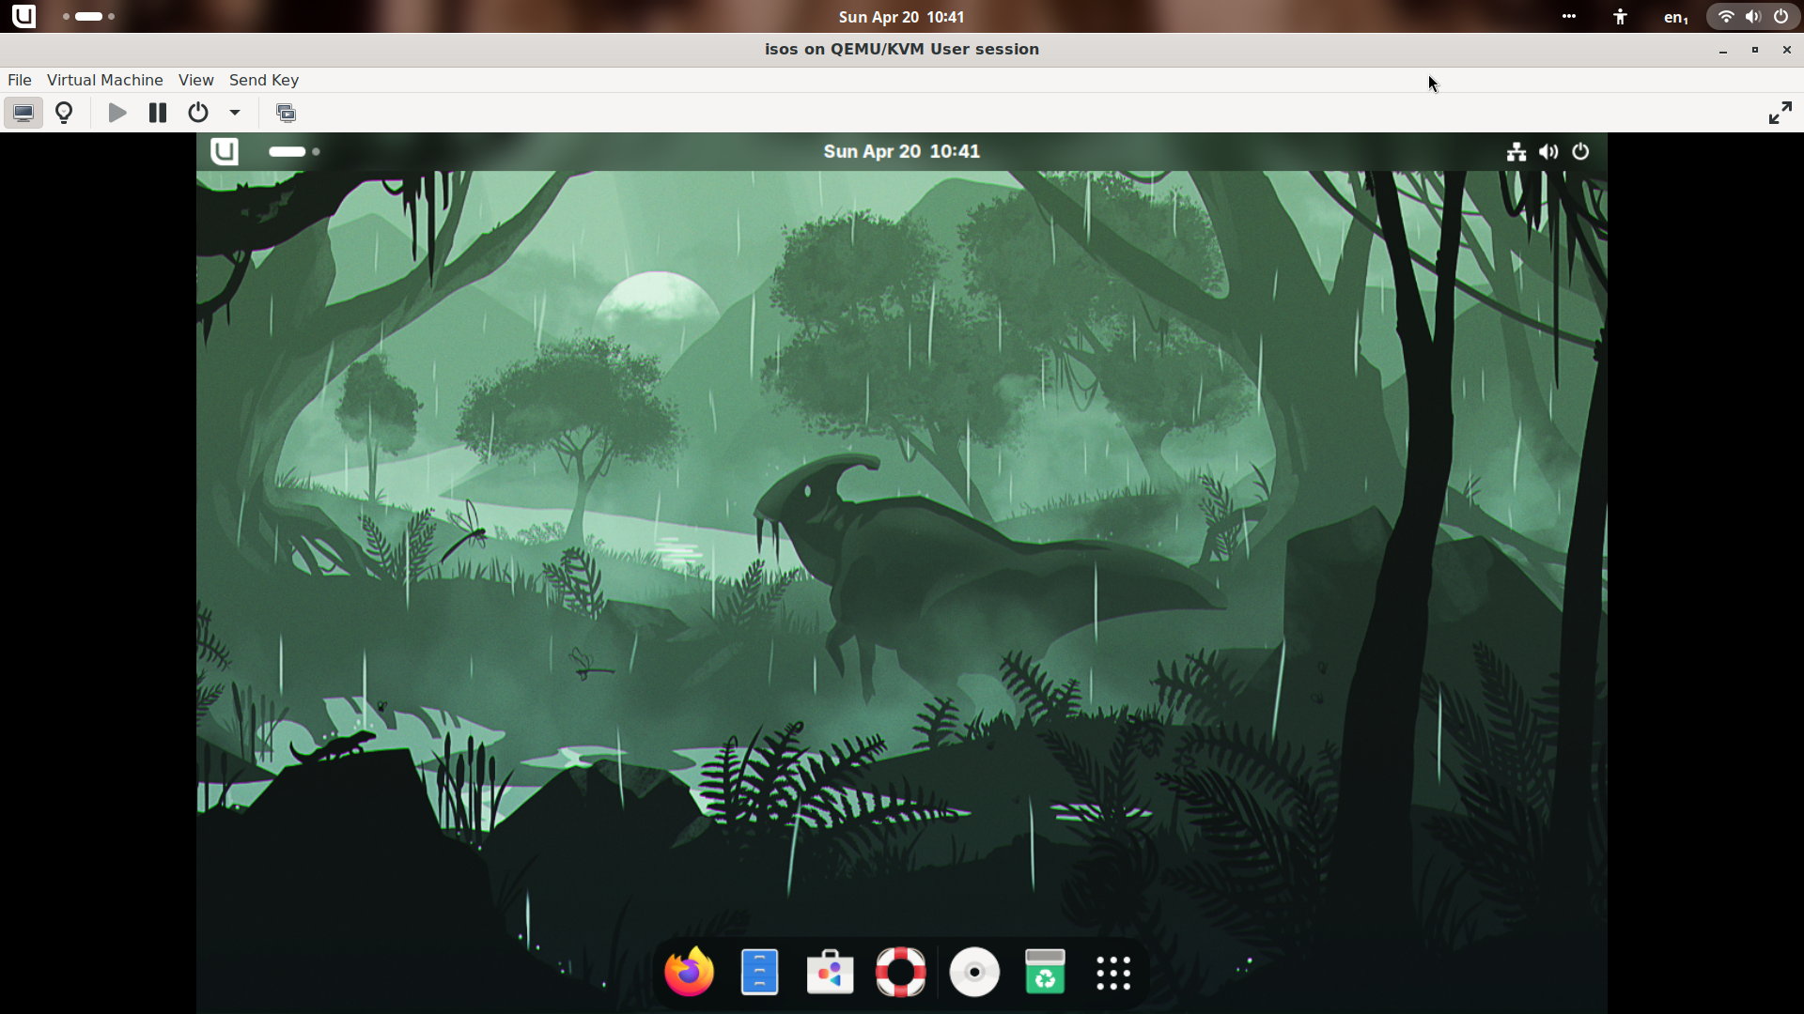Show virtual hardware details lightbulb
The height and width of the screenshot is (1014, 1804).
point(64,114)
